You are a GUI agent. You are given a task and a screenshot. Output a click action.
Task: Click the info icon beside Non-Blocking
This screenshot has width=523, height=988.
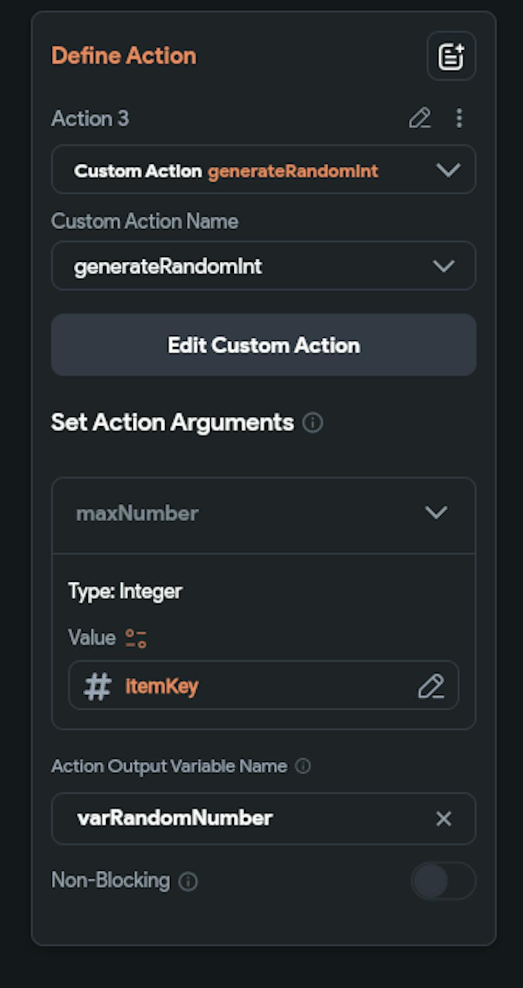click(188, 881)
